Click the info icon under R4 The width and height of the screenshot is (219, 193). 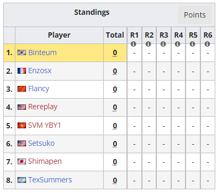tap(178, 44)
